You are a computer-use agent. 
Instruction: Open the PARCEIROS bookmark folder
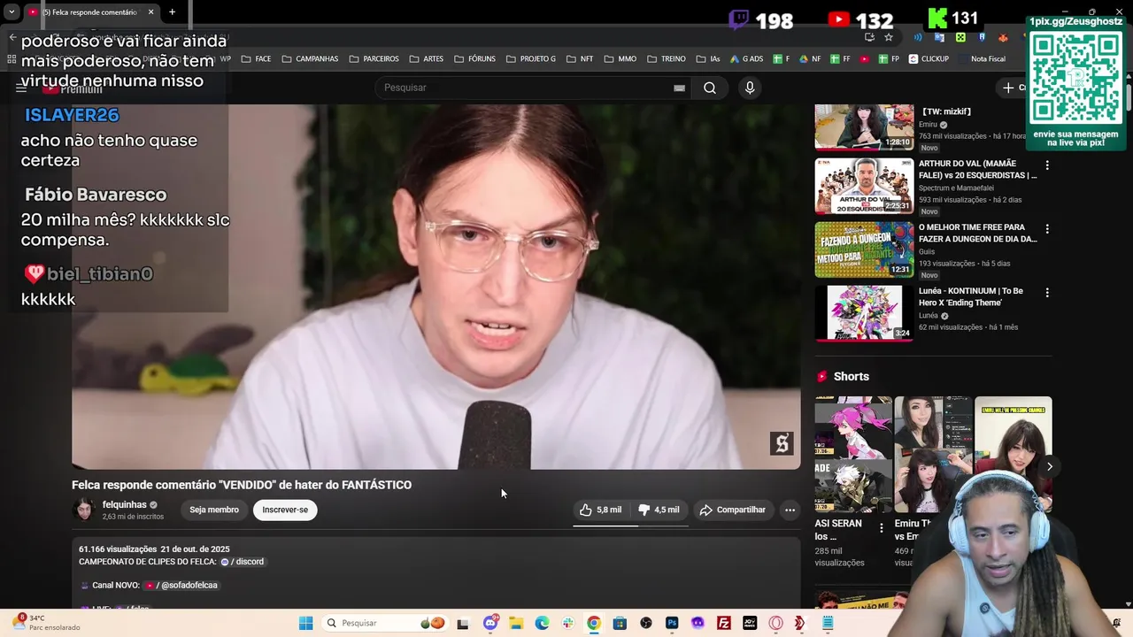[x=374, y=59]
